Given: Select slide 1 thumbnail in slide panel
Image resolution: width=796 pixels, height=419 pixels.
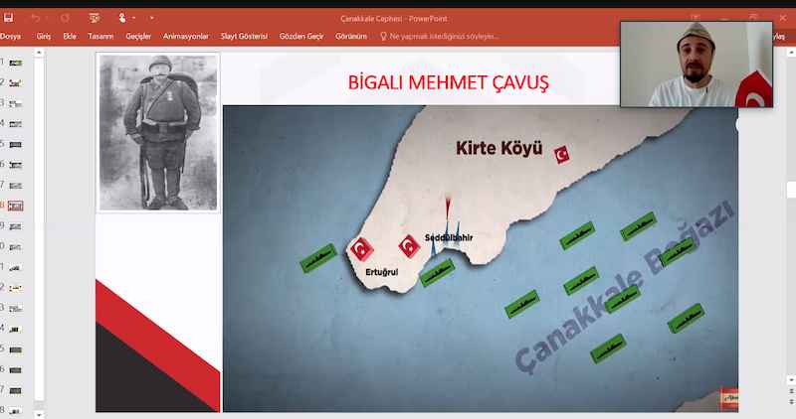Looking at the screenshot, I should click(15, 63).
